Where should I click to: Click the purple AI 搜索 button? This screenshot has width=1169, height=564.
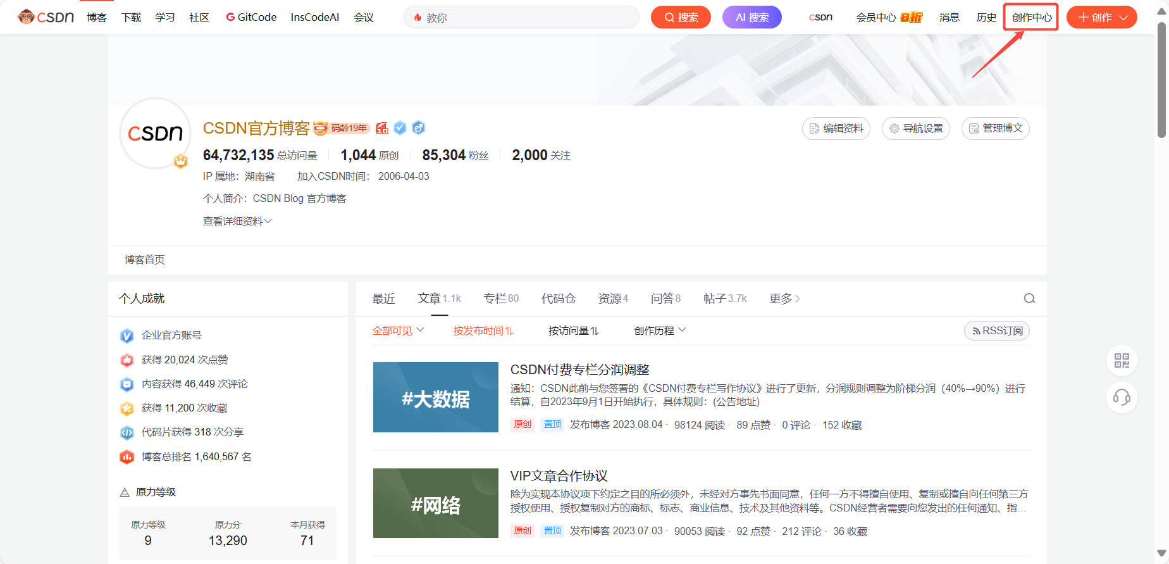pos(752,17)
